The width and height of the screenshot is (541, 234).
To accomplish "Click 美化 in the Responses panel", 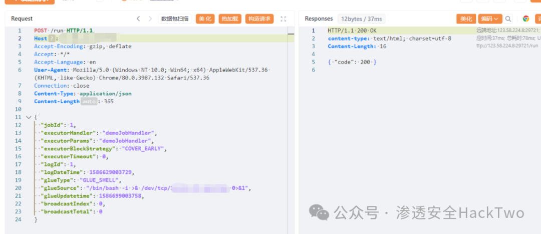I will coord(466,19).
